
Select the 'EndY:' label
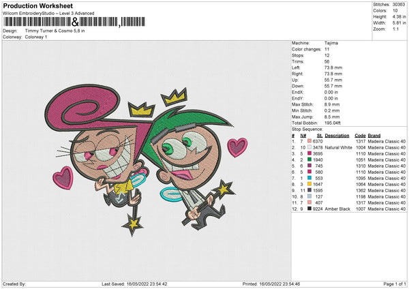pos(297,98)
